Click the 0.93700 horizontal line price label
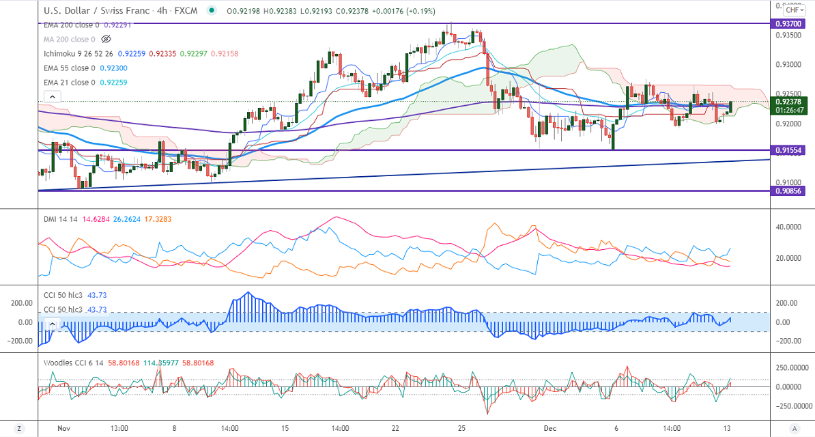 (x=788, y=24)
